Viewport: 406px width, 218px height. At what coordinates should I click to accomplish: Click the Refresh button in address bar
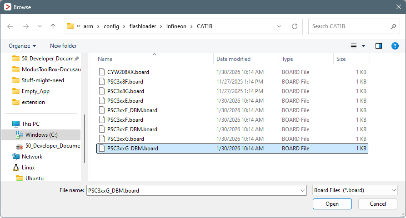(294, 26)
